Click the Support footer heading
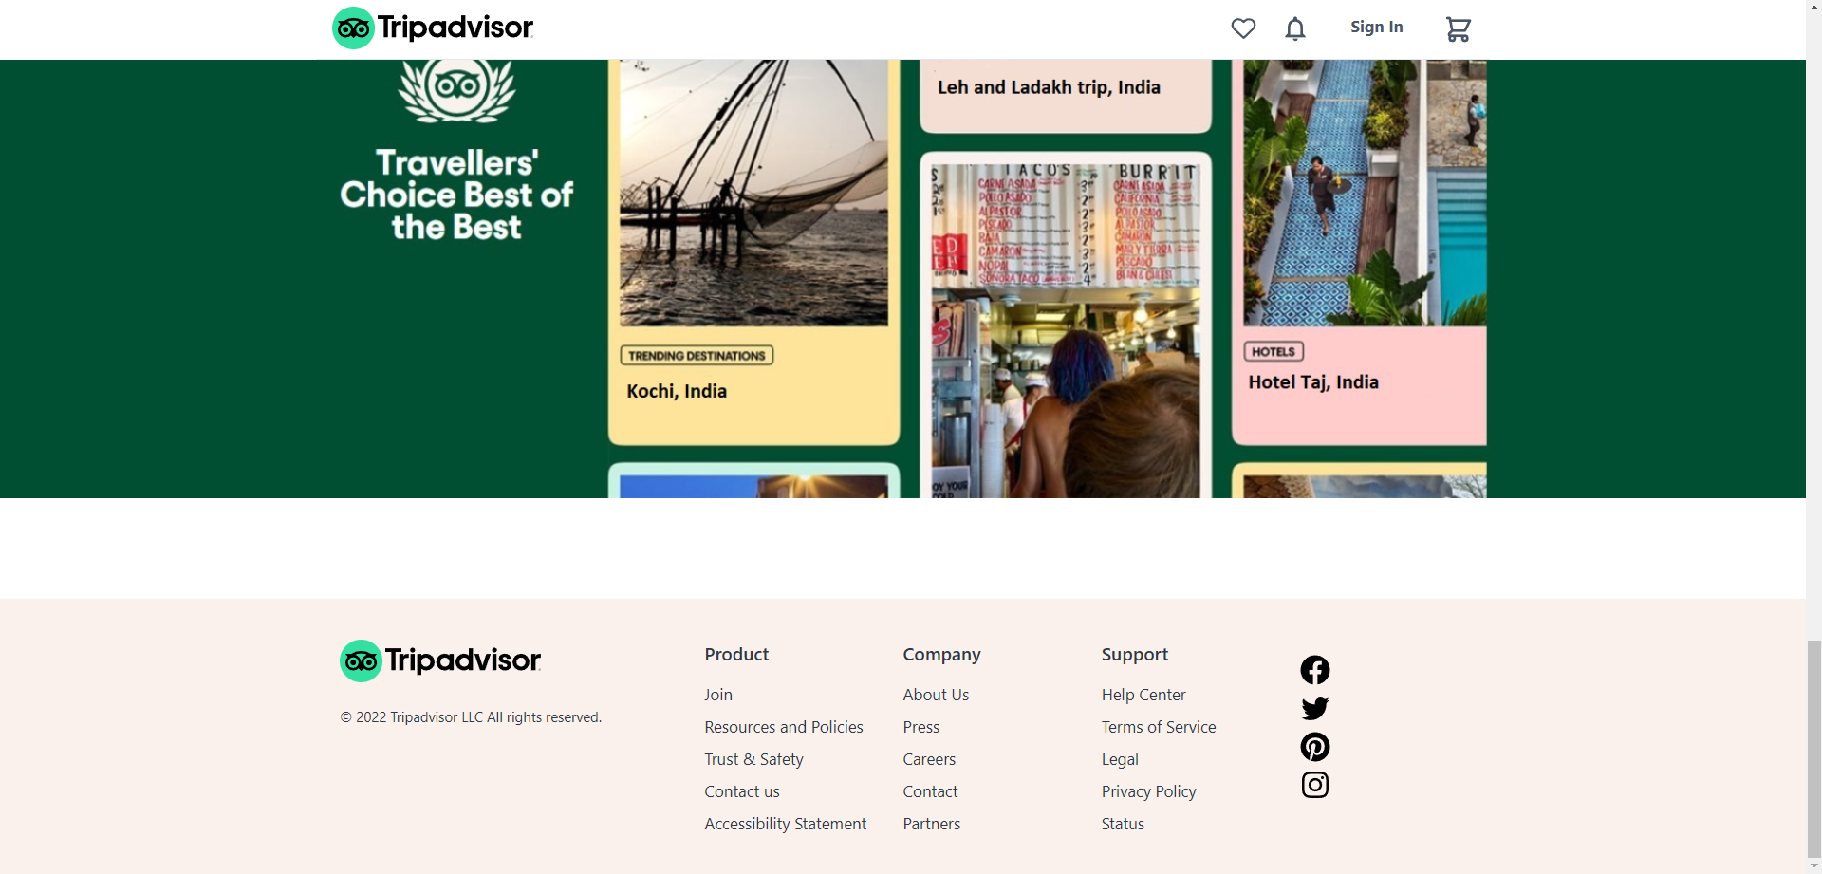This screenshot has height=874, width=1822. tap(1134, 654)
